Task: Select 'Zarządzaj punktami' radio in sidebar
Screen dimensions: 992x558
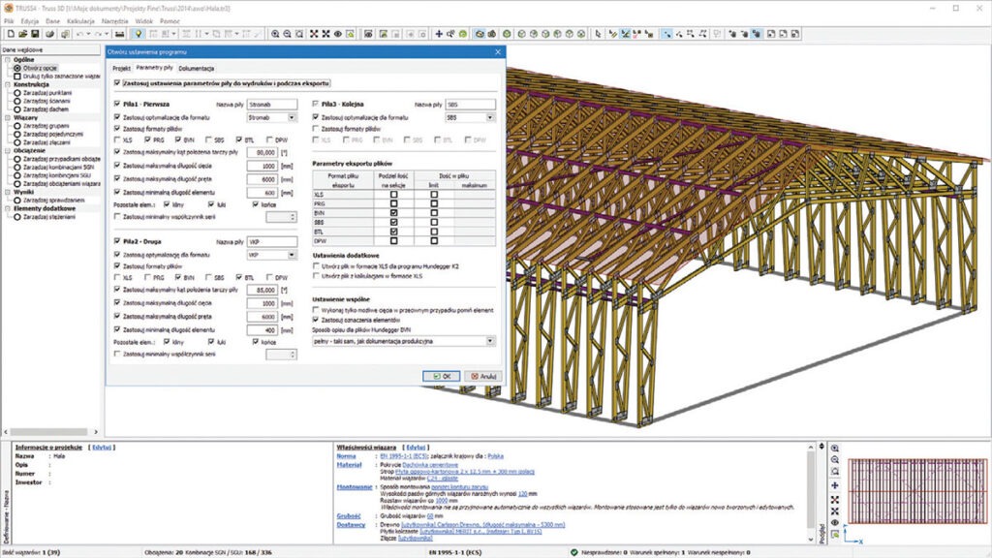Action: tap(17, 92)
